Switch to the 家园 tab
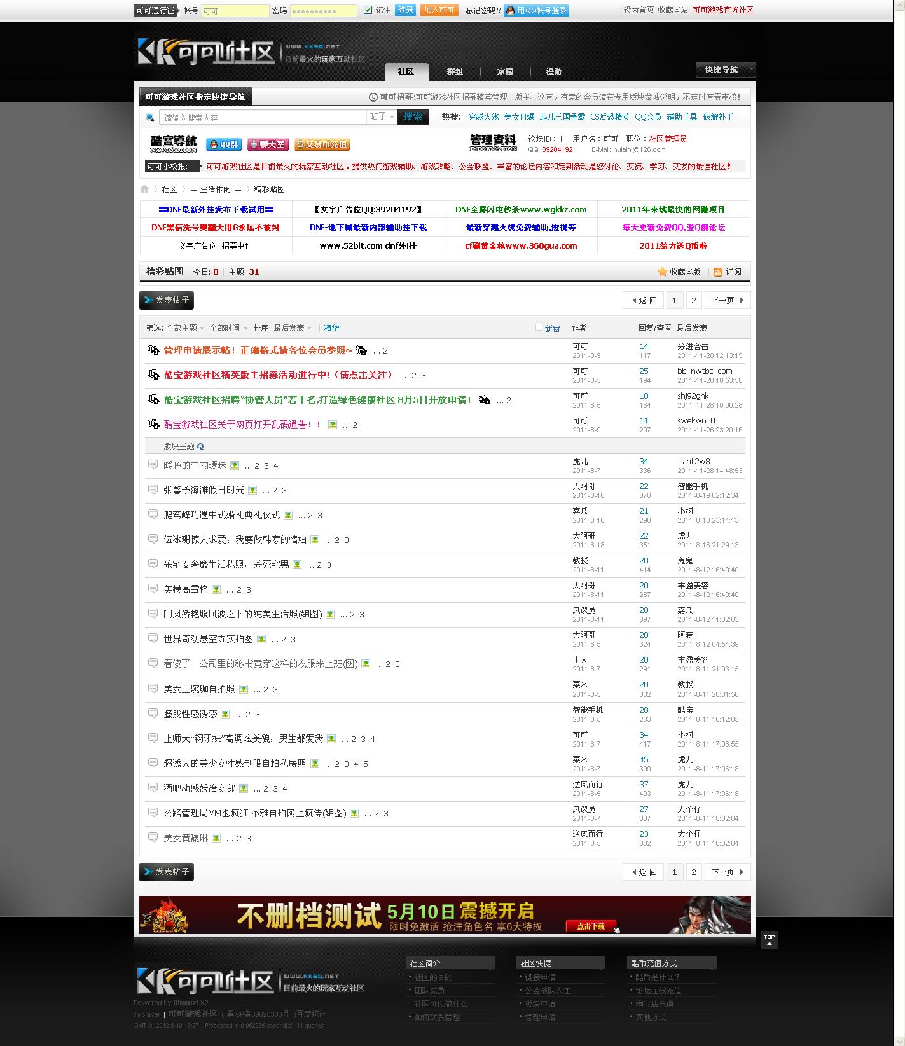Image resolution: width=905 pixels, height=1046 pixels. 505,72
